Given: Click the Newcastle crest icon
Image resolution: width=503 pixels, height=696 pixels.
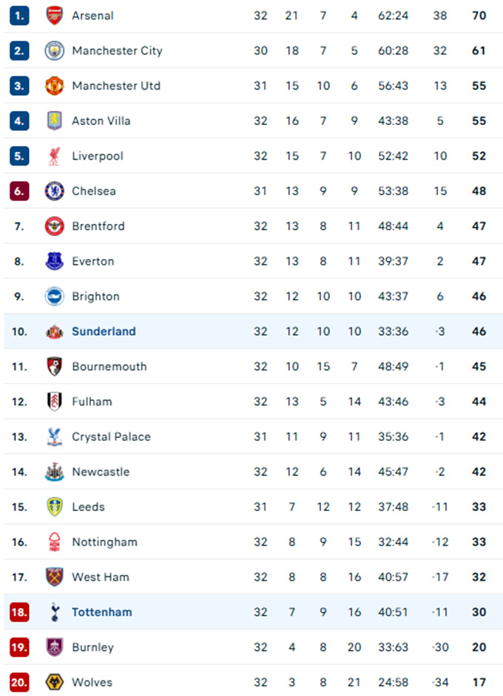Looking at the screenshot, I should (x=55, y=472).
